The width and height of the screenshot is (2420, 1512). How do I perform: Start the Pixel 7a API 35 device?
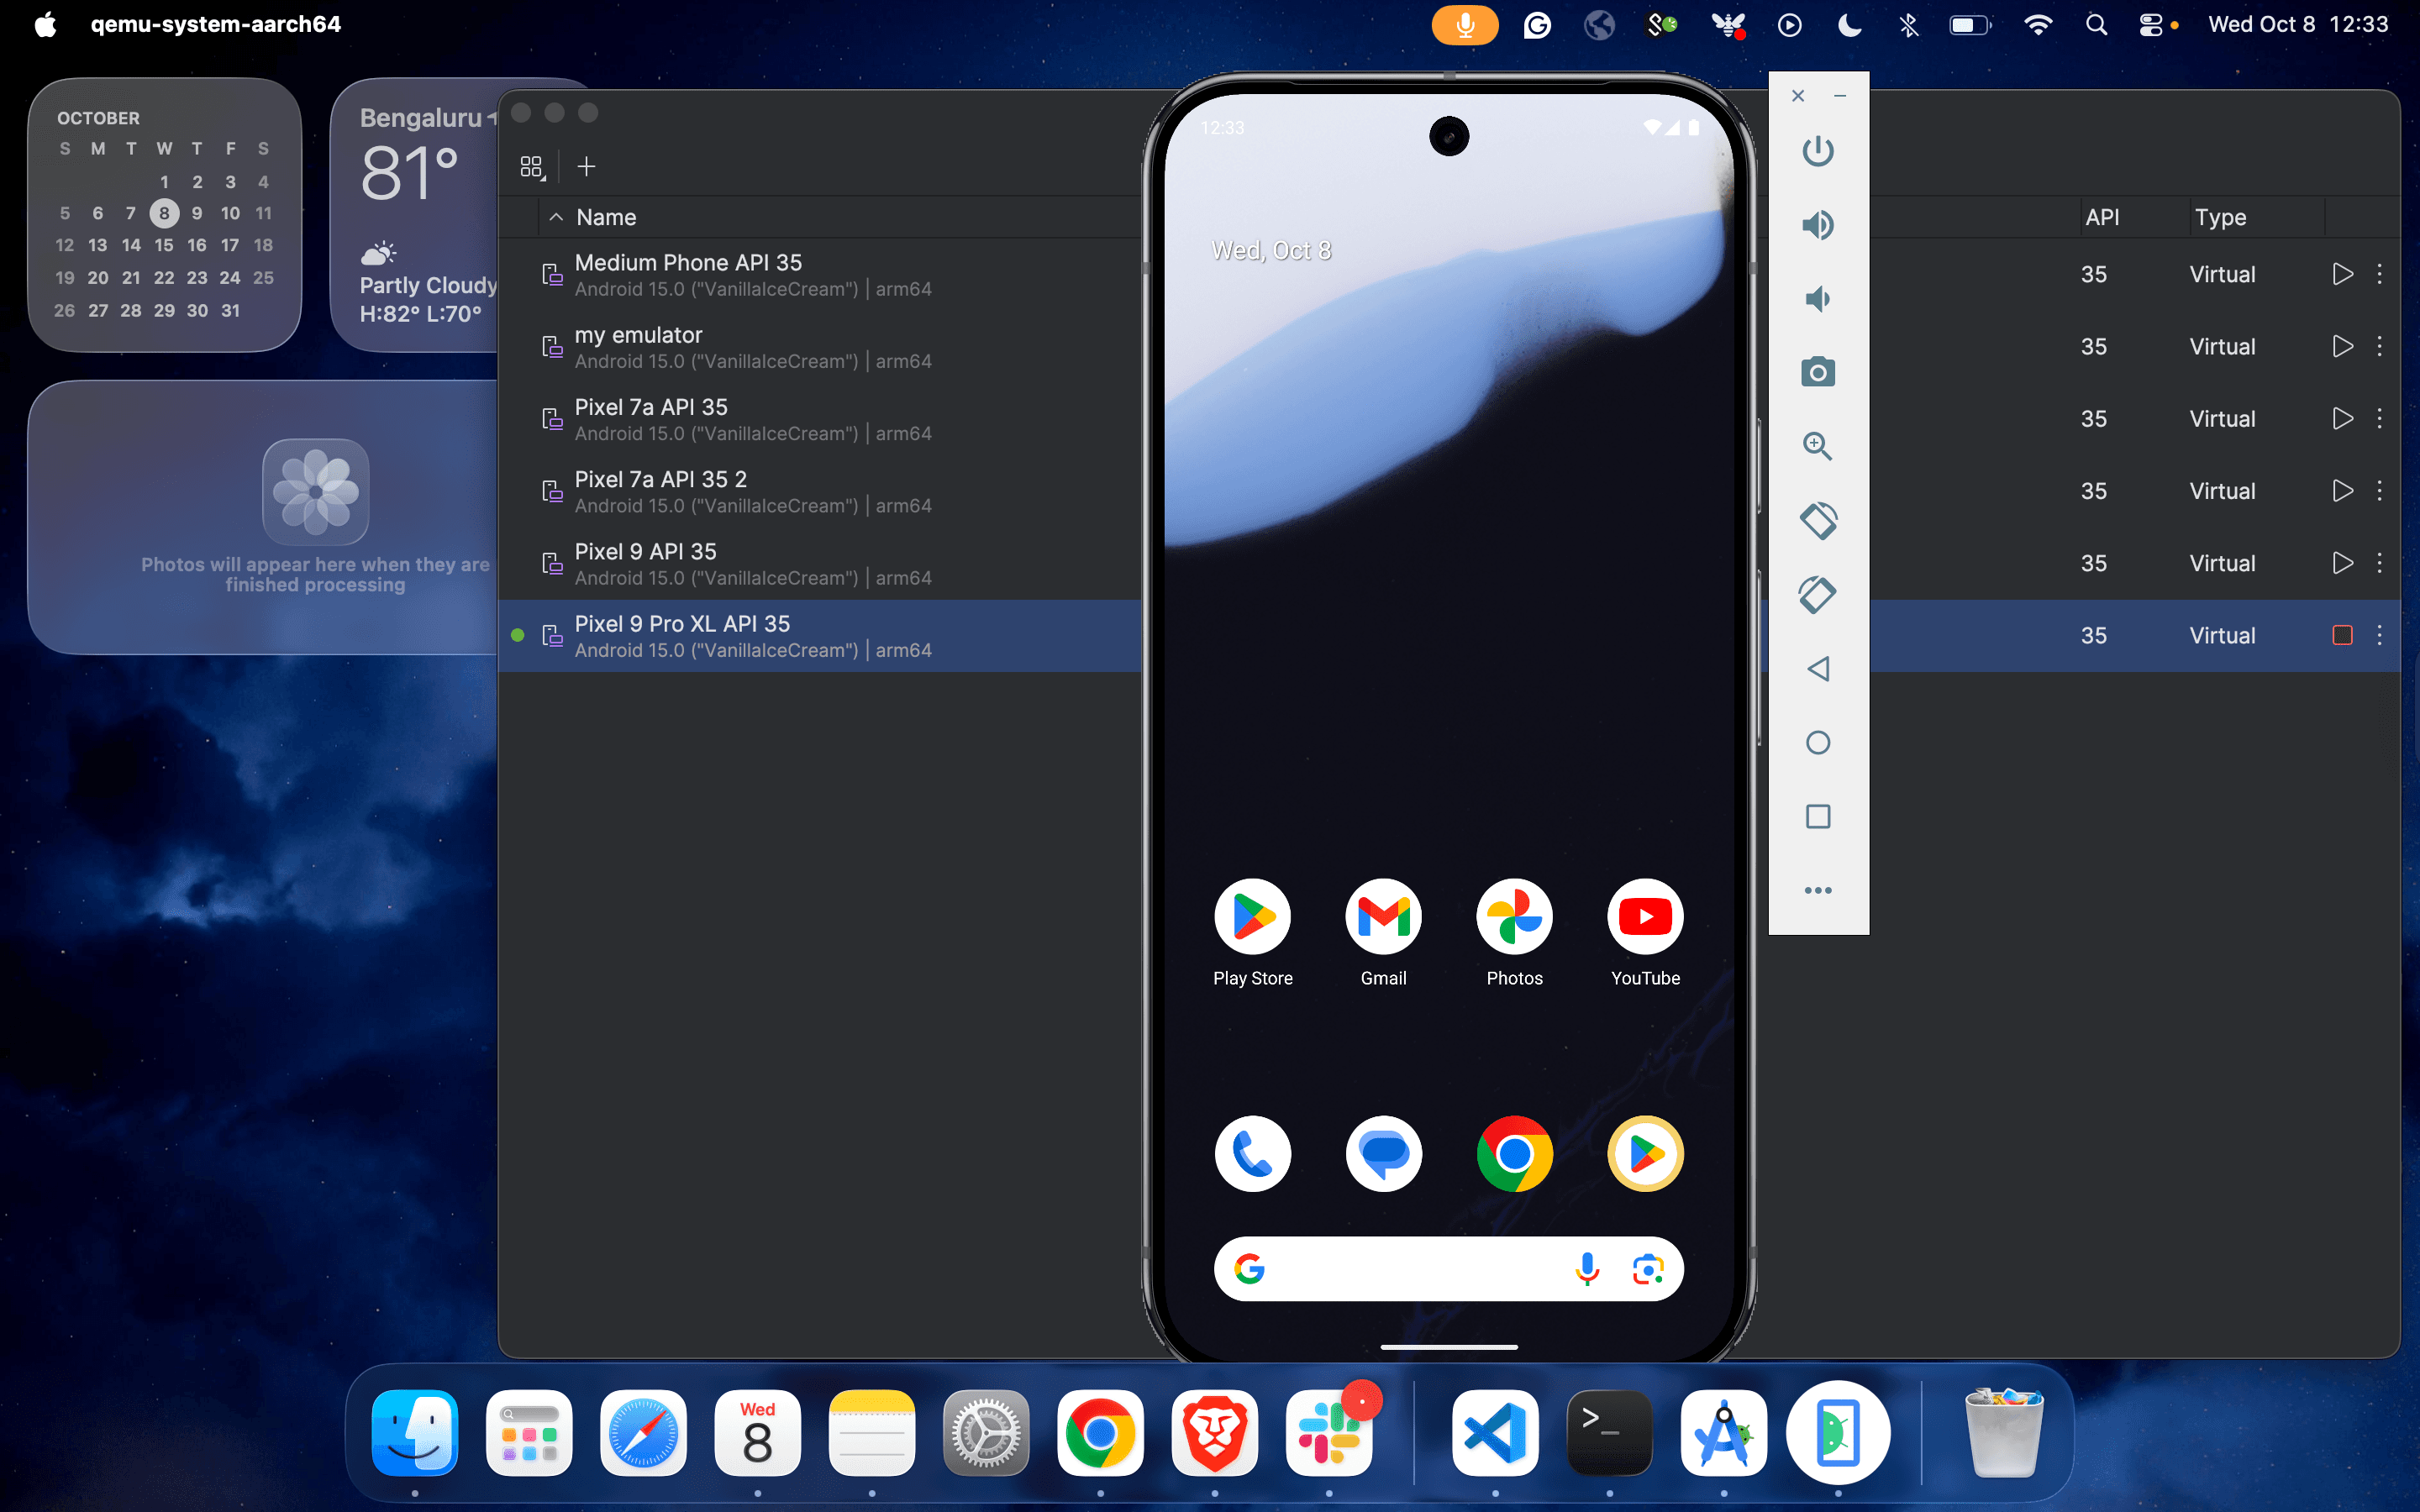pyautogui.click(x=2341, y=418)
